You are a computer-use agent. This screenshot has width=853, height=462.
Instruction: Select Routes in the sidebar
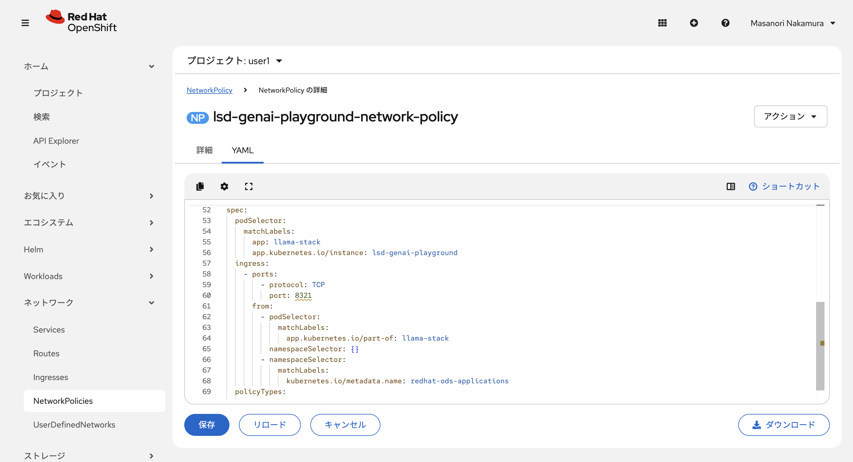tap(46, 353)
